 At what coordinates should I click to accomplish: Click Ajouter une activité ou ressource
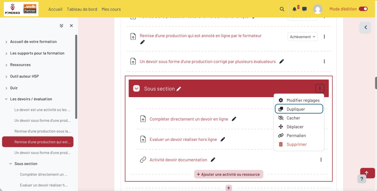228,174
